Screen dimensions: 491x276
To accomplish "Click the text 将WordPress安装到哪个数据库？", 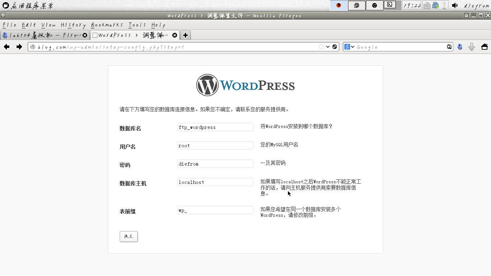I will [297, 126].
